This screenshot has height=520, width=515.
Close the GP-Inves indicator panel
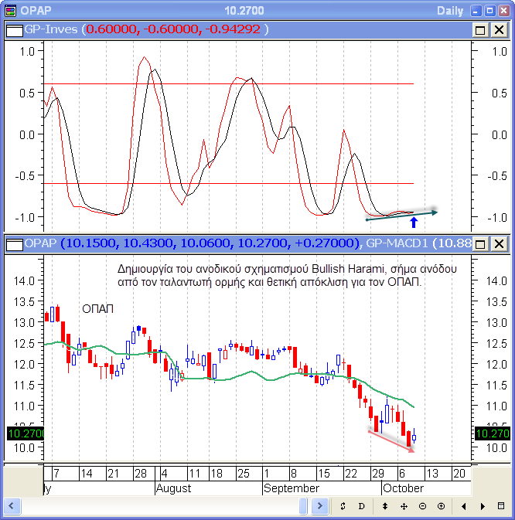click(499, 29)
